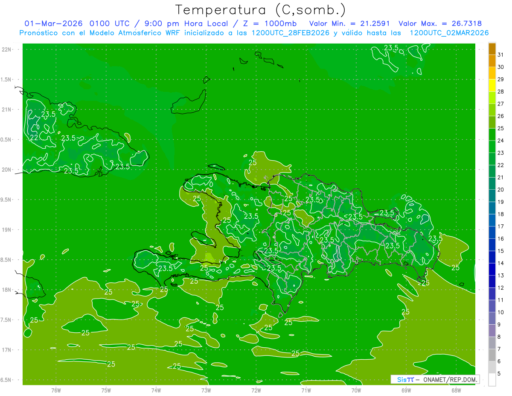Click legend value 31 on the color bar

point(501,55)
